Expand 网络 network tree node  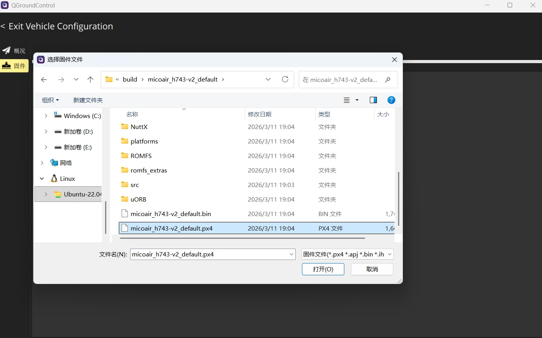coord(42,163)
